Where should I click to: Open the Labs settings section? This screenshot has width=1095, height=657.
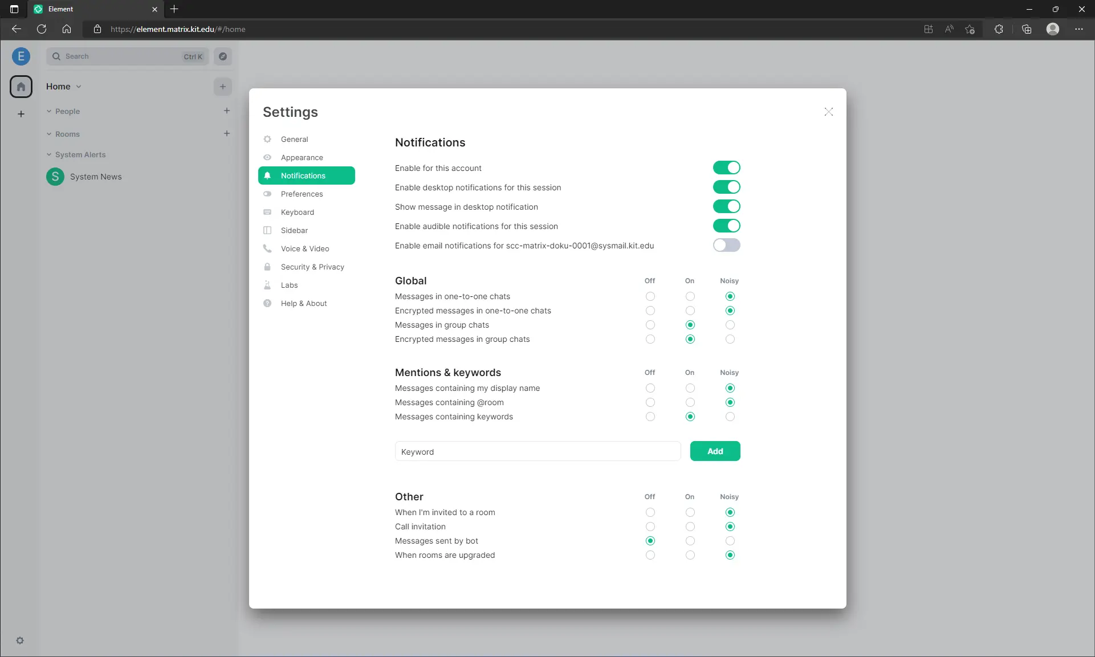coord(288,285)
